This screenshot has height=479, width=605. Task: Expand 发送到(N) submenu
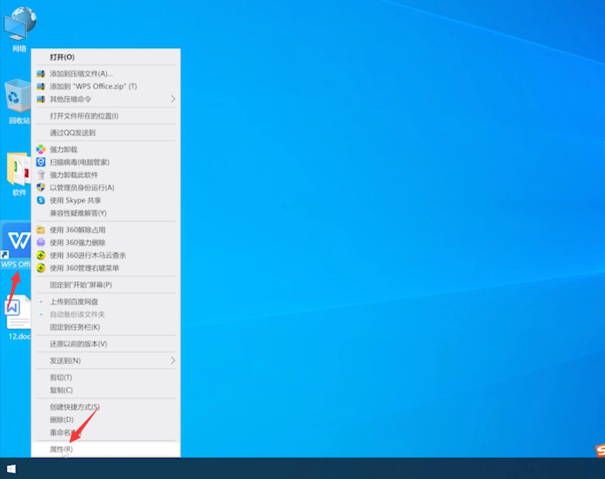[x=106, y=361]
